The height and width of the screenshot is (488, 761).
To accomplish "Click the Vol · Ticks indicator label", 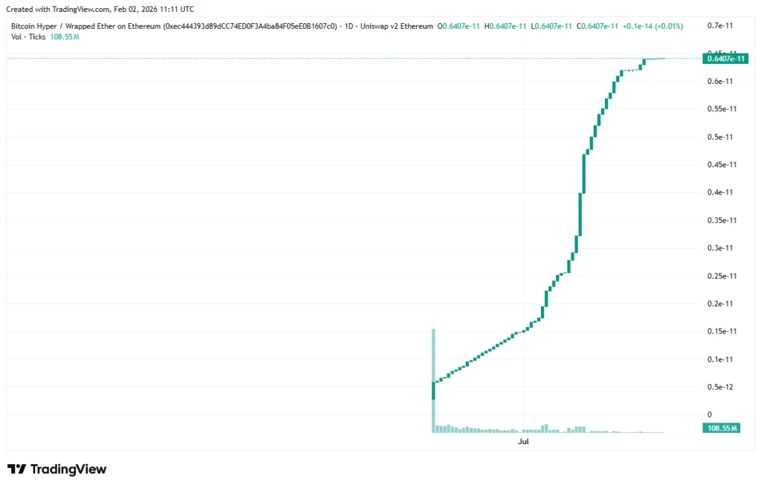I will [x=27, y=36].
